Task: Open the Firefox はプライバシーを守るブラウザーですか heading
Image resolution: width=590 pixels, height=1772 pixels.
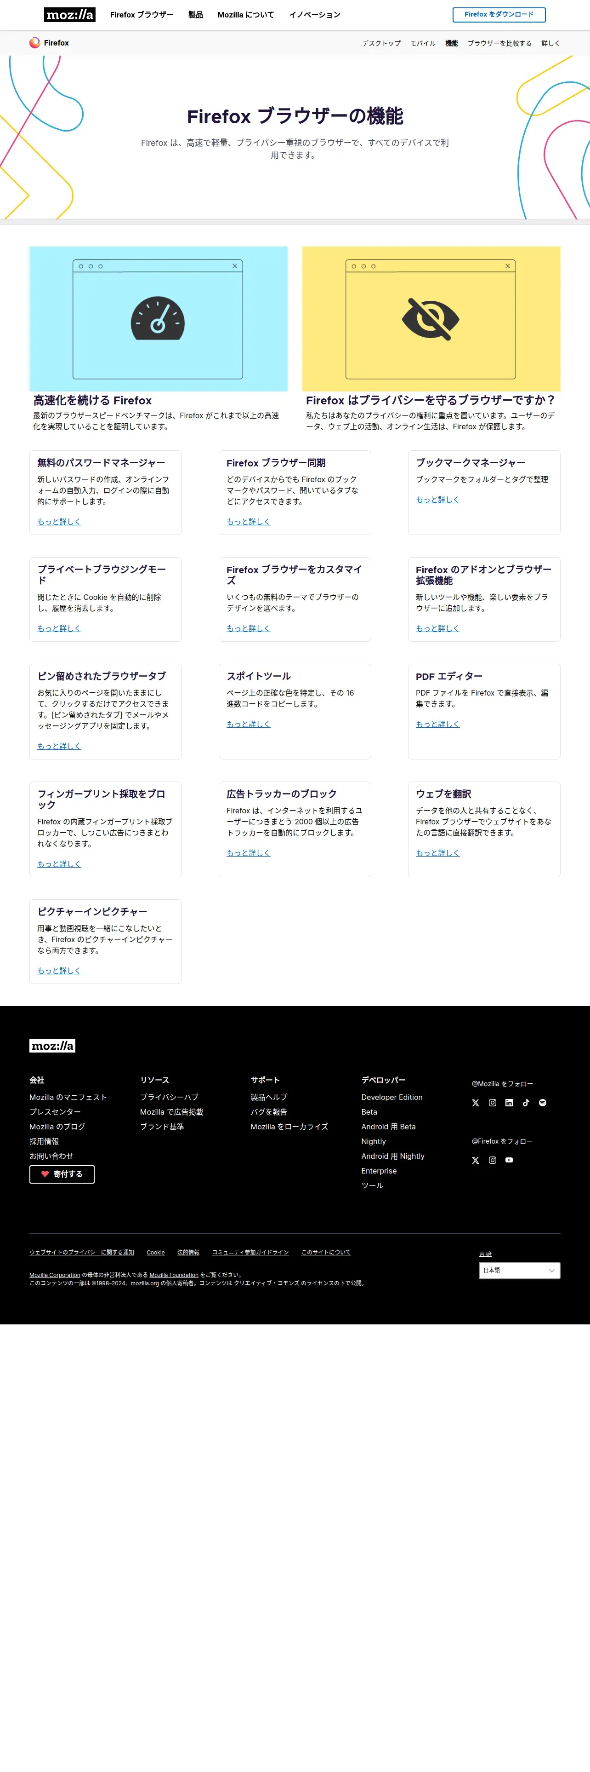Action: coord(431,400)
